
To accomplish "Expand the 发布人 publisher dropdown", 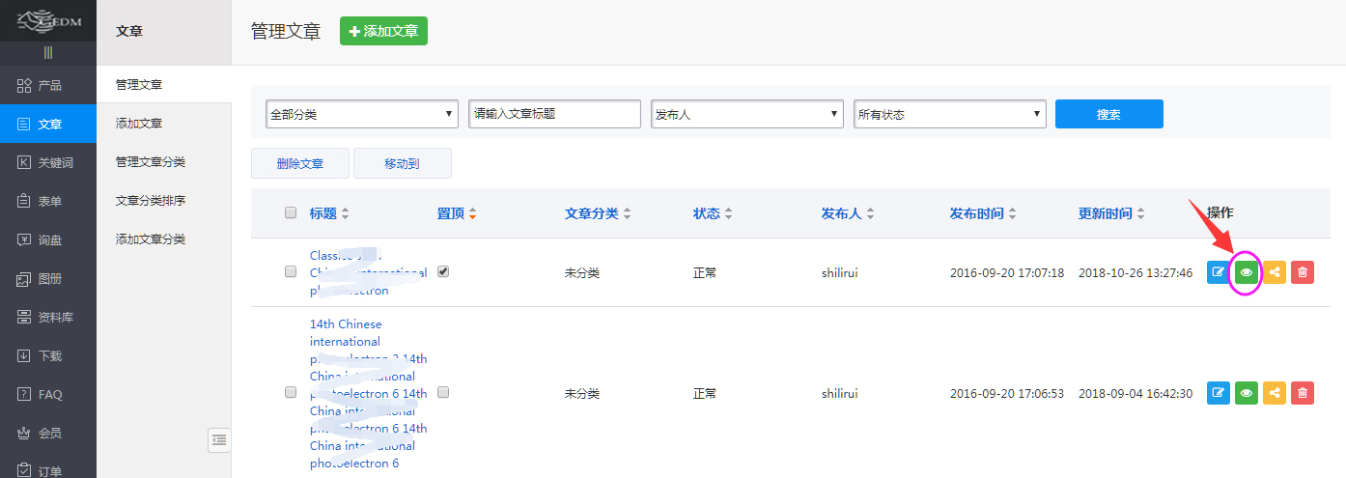I will [747, 114].
